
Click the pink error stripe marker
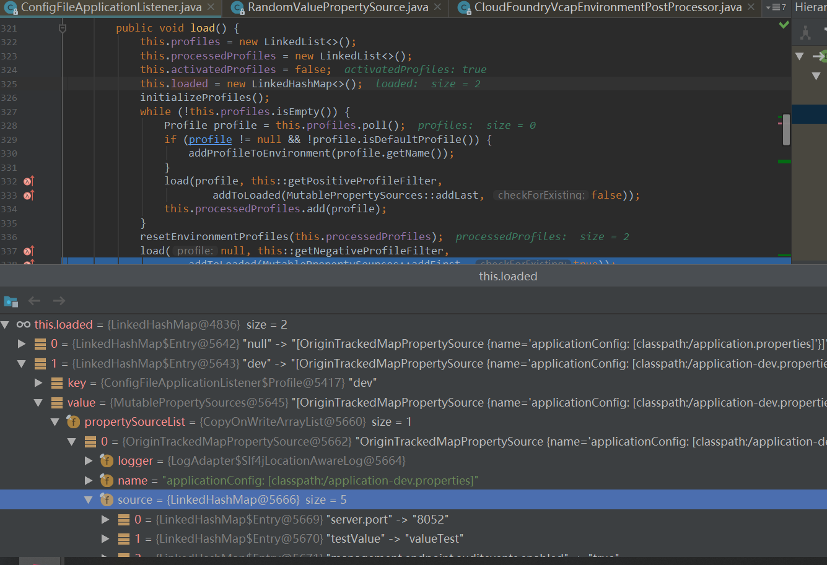click(x=780, y=124)
